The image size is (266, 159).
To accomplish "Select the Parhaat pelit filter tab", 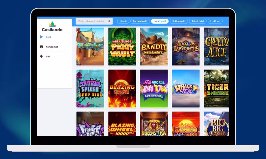I will tap(140, 21).
